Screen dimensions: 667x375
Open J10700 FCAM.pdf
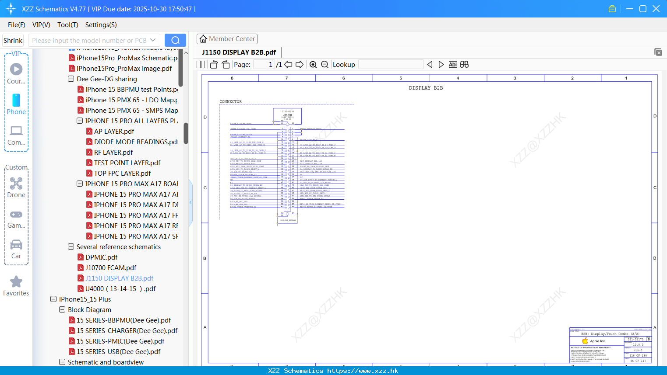pyautogui.click(x=111, y=268)
